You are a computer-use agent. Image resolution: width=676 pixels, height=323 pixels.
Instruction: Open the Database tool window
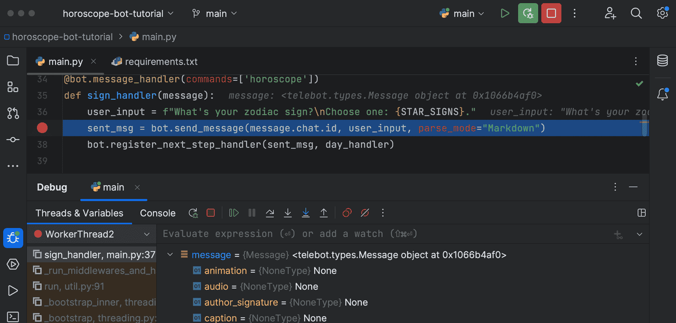[662, 61]
